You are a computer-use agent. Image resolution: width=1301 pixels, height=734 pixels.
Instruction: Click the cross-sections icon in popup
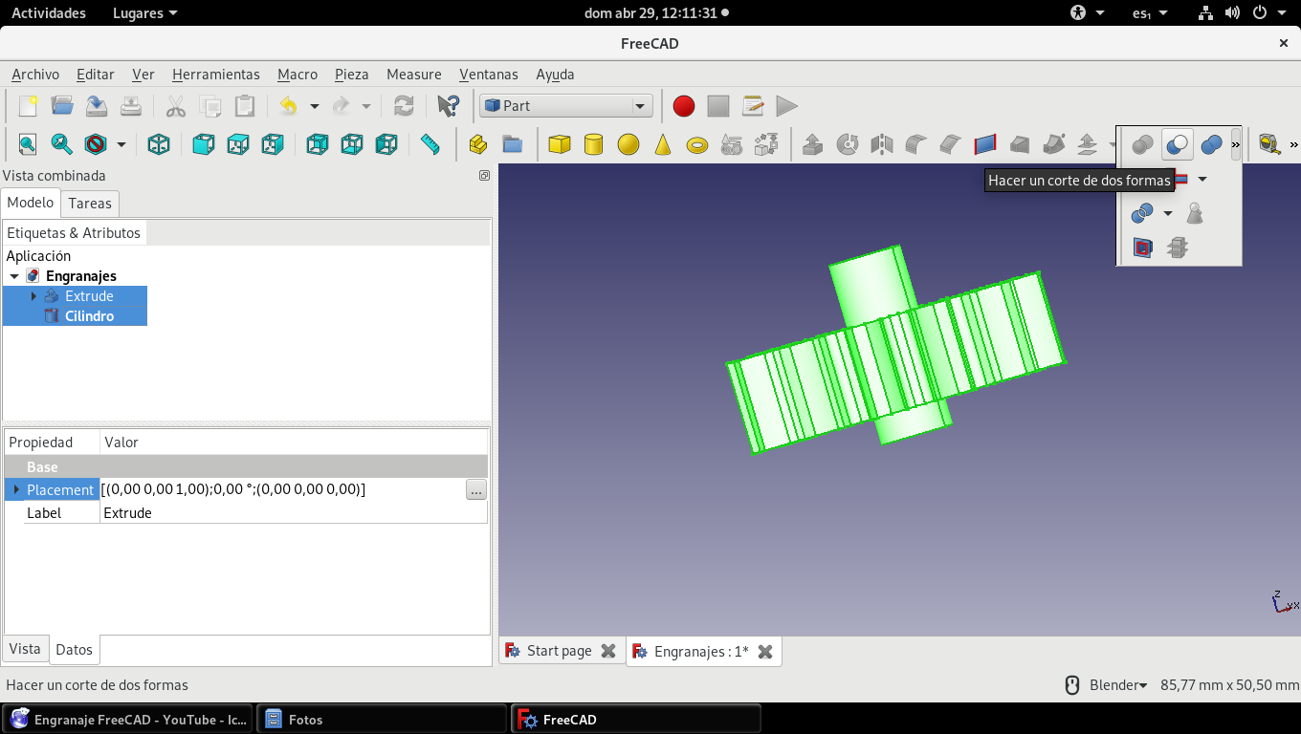[1178, 248]
